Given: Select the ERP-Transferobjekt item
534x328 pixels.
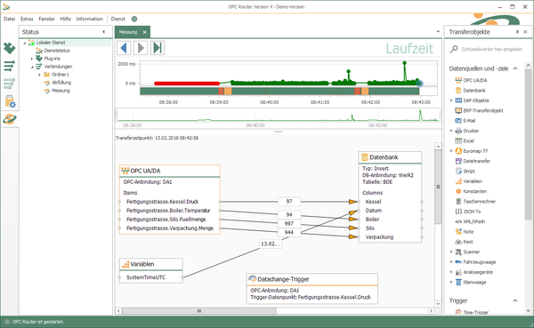Looking at the screenshot, I should click(483, 110).
